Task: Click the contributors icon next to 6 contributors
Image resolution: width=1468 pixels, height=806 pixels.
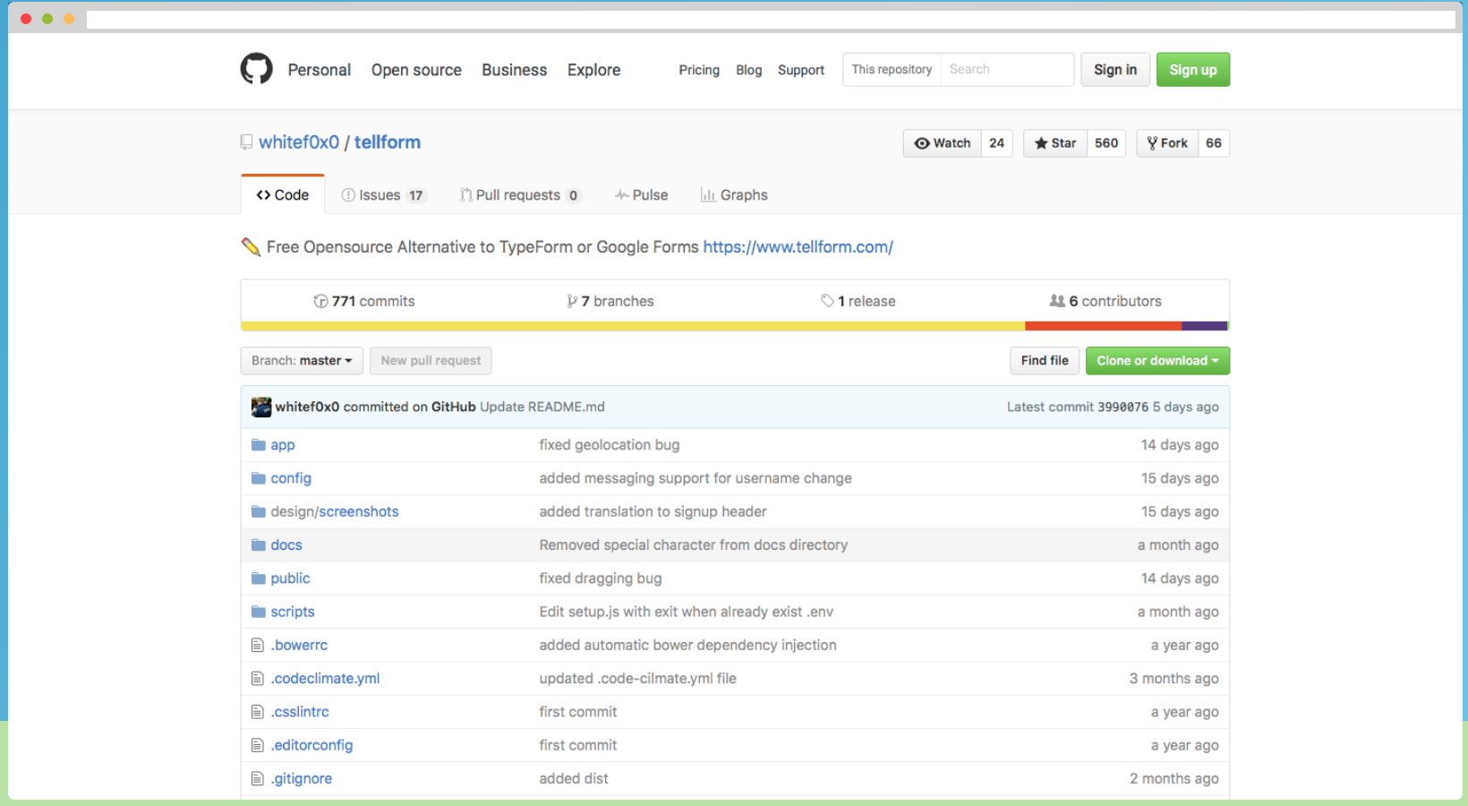Action: (1057, 301)
